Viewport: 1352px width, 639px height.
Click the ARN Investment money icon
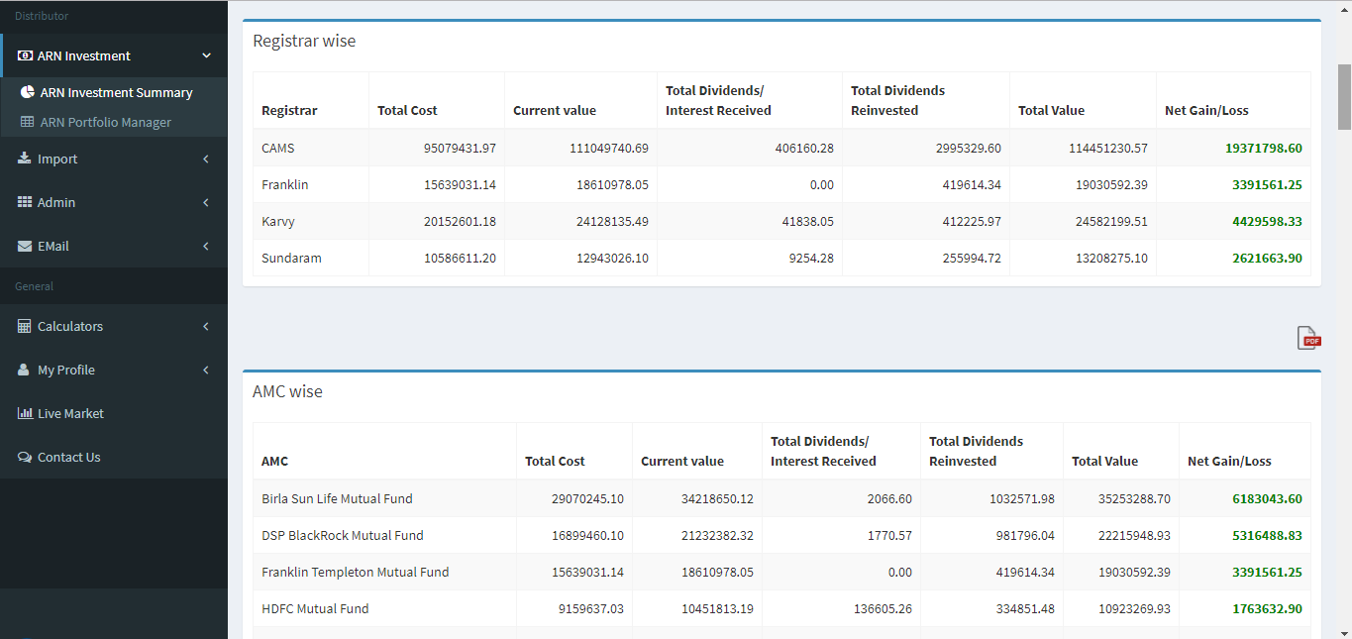[25, 56]
